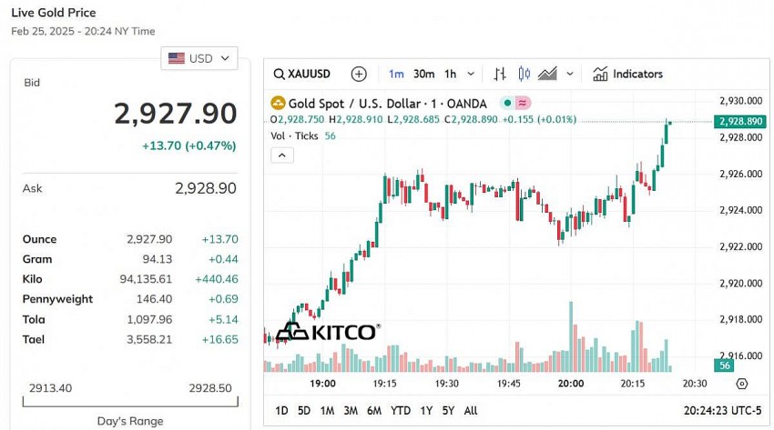Viewport: 774px width, 430px height.
Task: Open the USD currency dropdown
Action: click(199, 58)
